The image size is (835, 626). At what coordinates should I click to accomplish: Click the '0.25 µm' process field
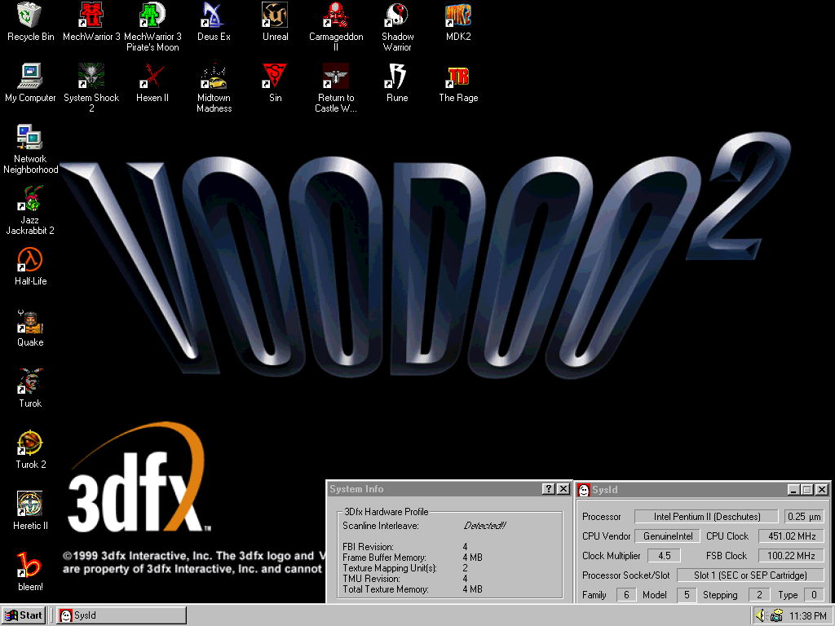pos(804,516)
